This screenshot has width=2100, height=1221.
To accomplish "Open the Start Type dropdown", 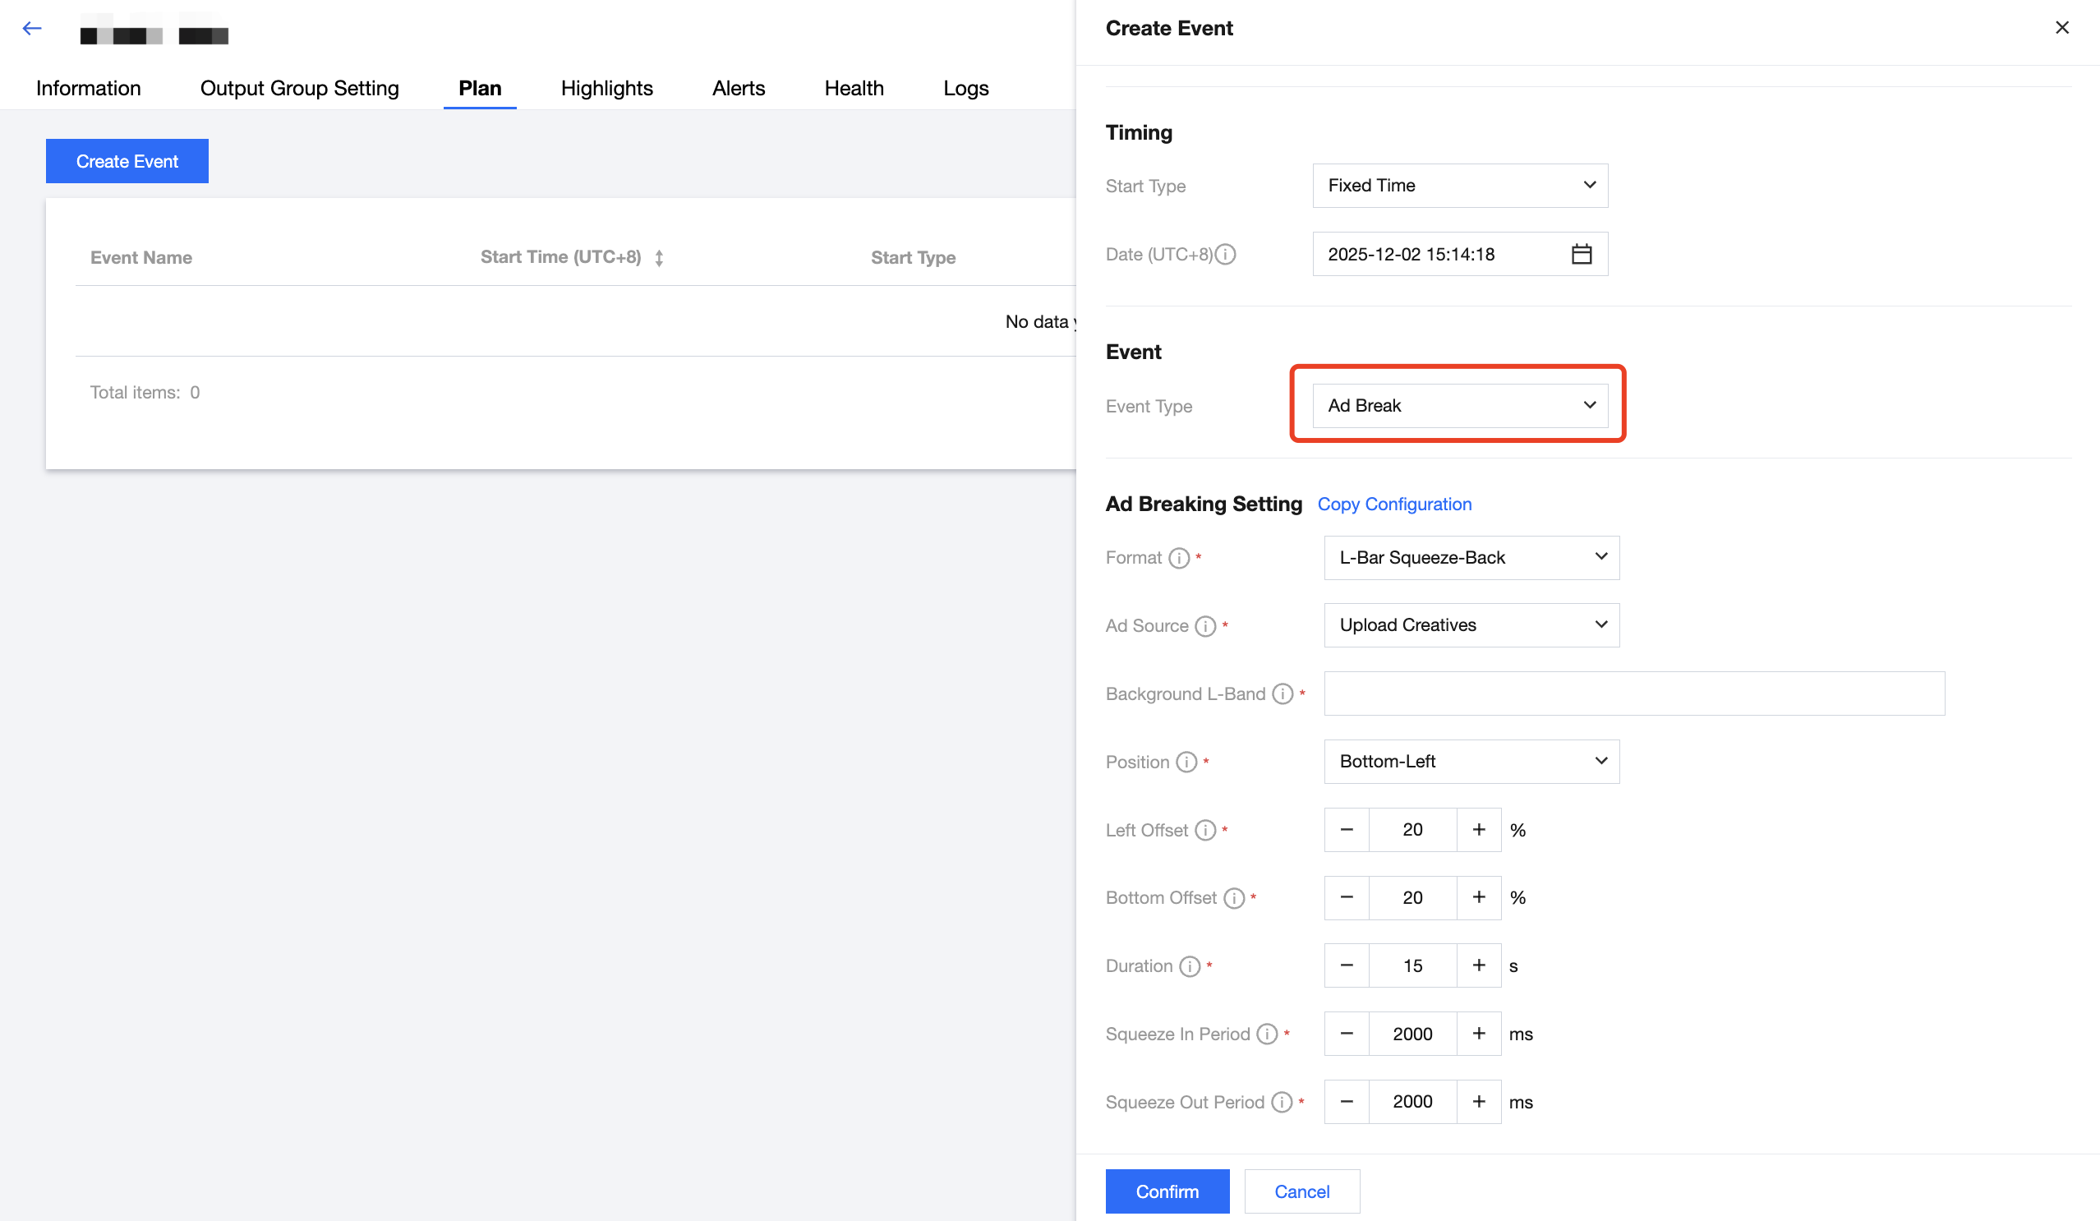I will [x=1460, y=185].
